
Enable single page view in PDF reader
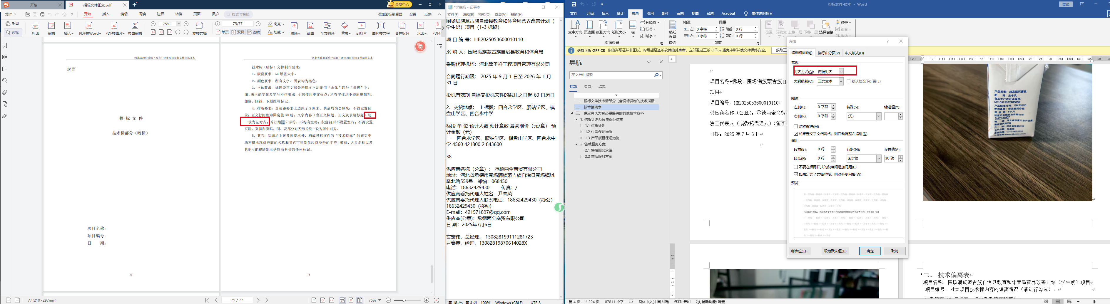click(x=222, y=32)
